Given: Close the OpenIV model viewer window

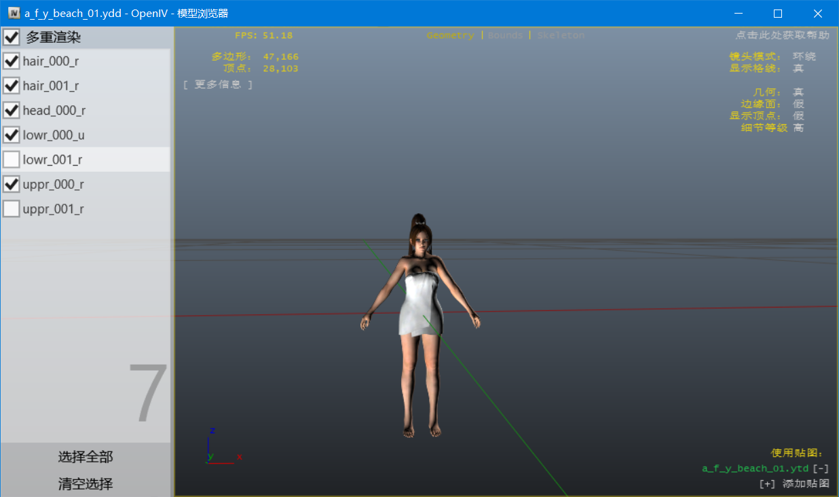Looking at the screenshot, I should [x=818, y=14].
